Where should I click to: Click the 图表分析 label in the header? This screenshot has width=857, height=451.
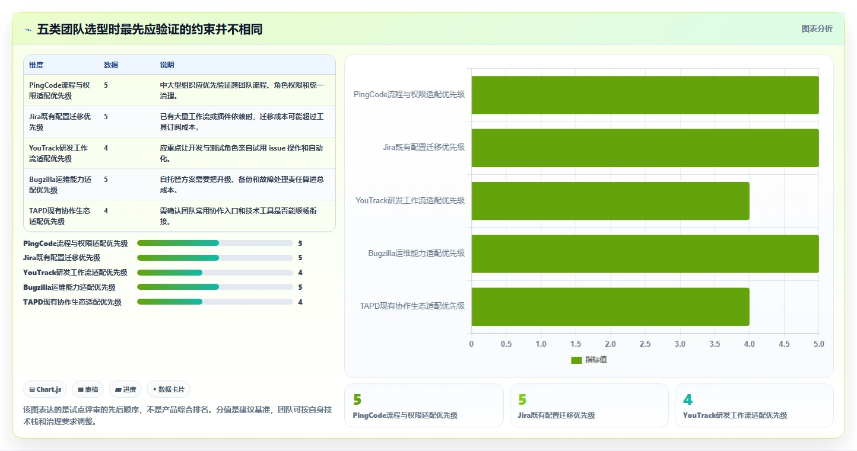tap(817, 28)
